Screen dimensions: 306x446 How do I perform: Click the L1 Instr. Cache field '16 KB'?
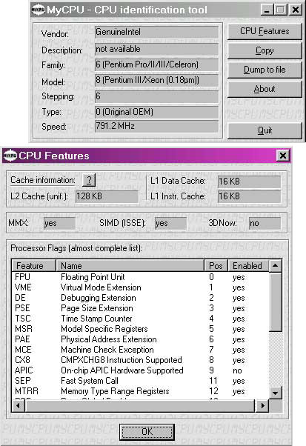249,196
